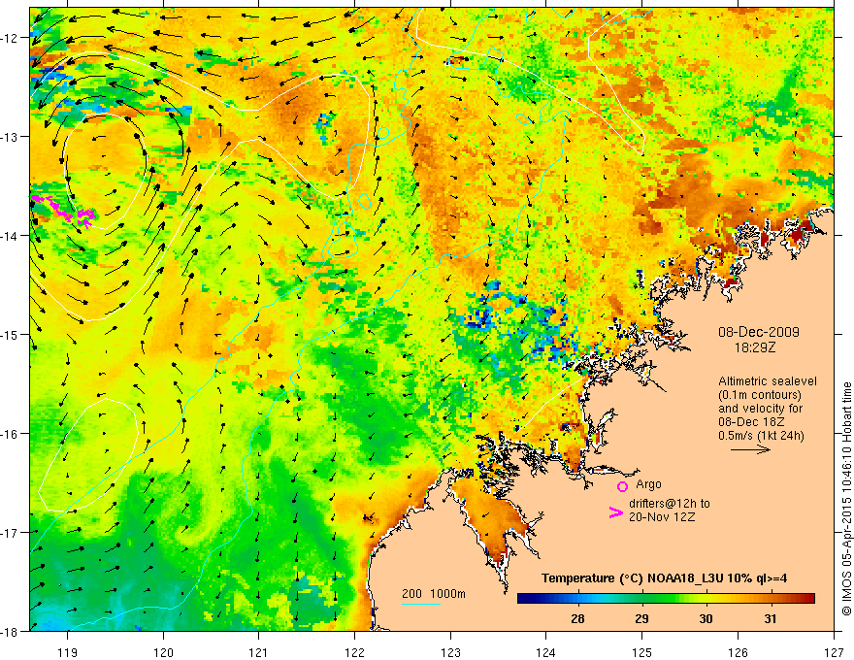Click the magenta drifters arrowhead legend symbol
The height and width of the screenshot is (660, 854).
615,512
